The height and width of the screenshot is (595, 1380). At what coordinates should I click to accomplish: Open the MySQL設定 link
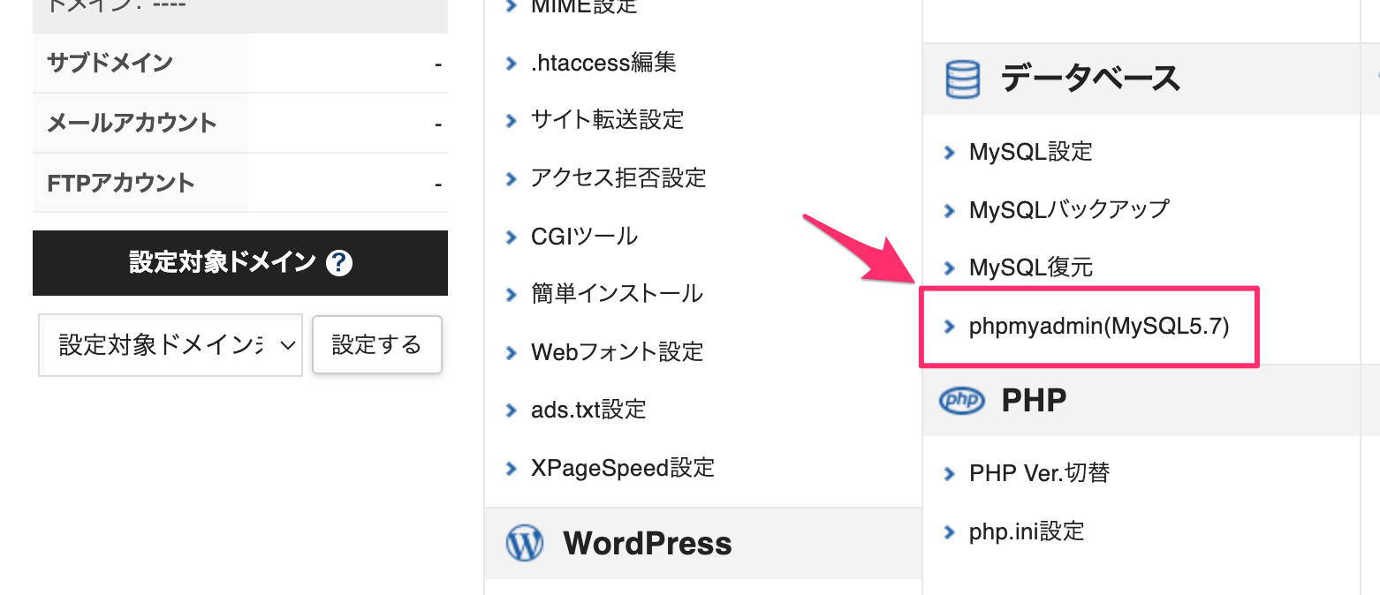(x=1031, y=152)
